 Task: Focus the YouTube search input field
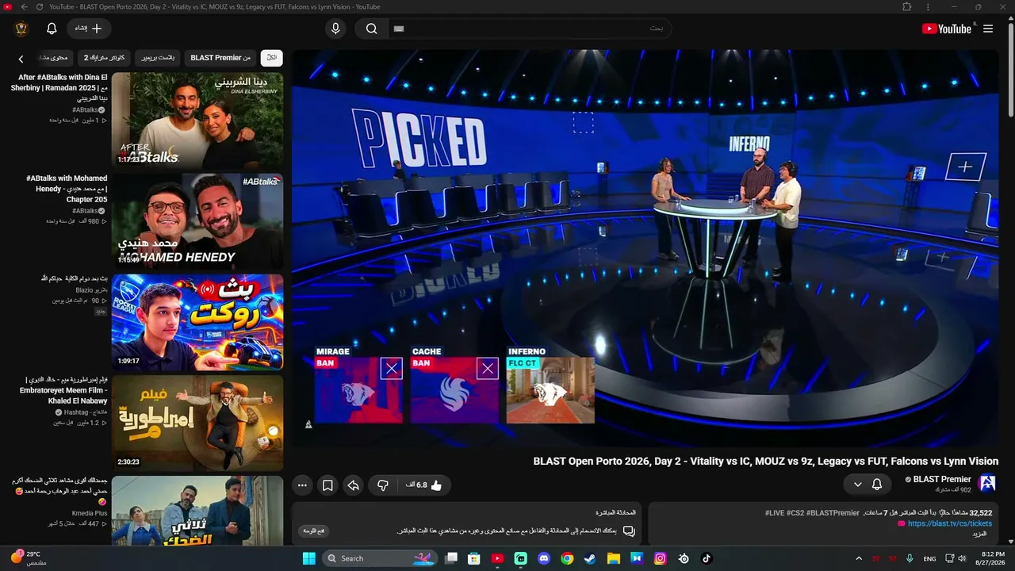(x=530, y=29)
